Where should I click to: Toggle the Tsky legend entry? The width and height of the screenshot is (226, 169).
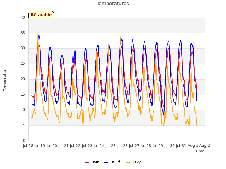click(133, 162)
